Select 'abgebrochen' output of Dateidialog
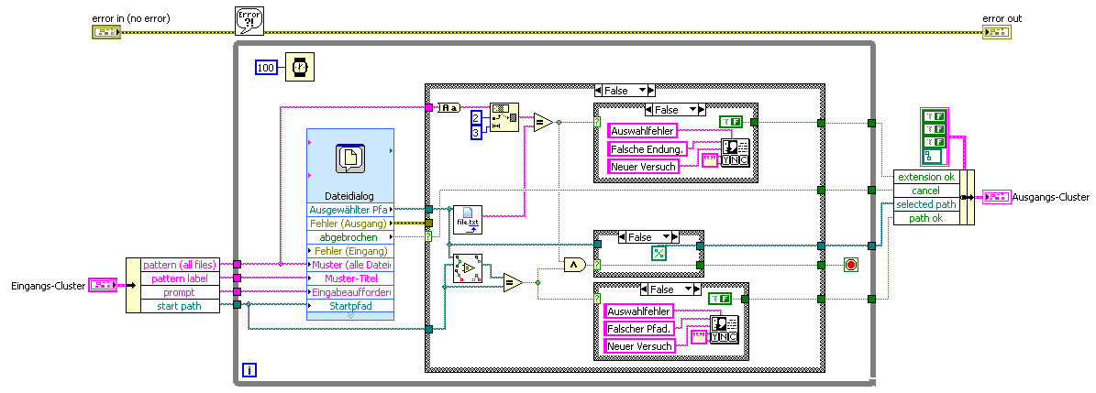 (x=351, y=237)
